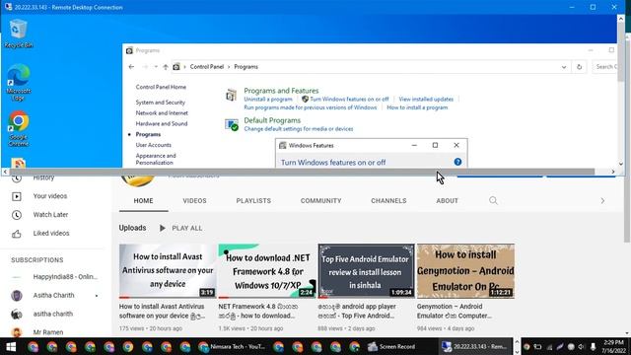Open Network and Internet category

click(162, 113)
